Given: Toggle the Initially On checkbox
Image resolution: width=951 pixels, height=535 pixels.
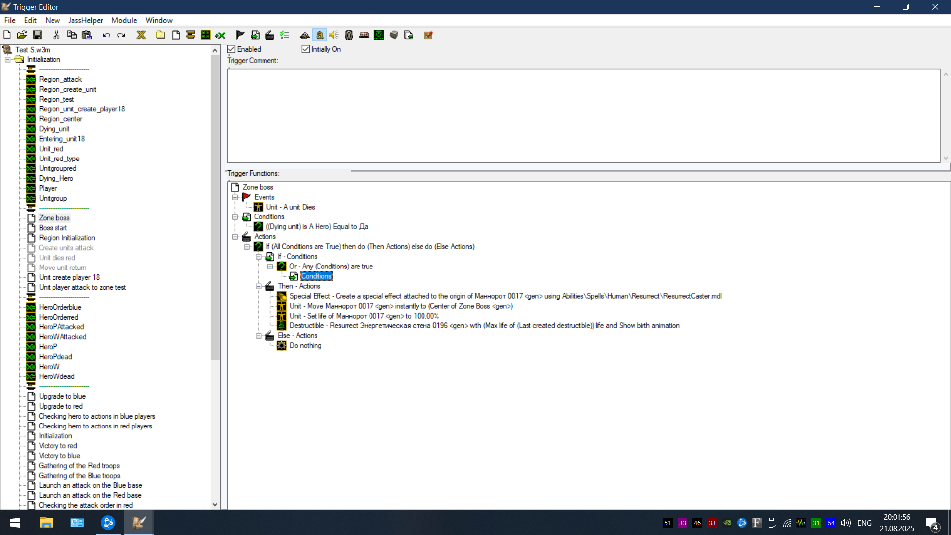Looking at the screenshot, I should [306, 49].
